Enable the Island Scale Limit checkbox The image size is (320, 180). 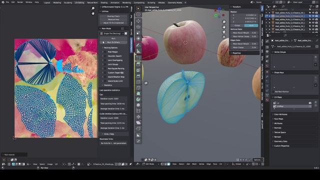click(105, 81)
